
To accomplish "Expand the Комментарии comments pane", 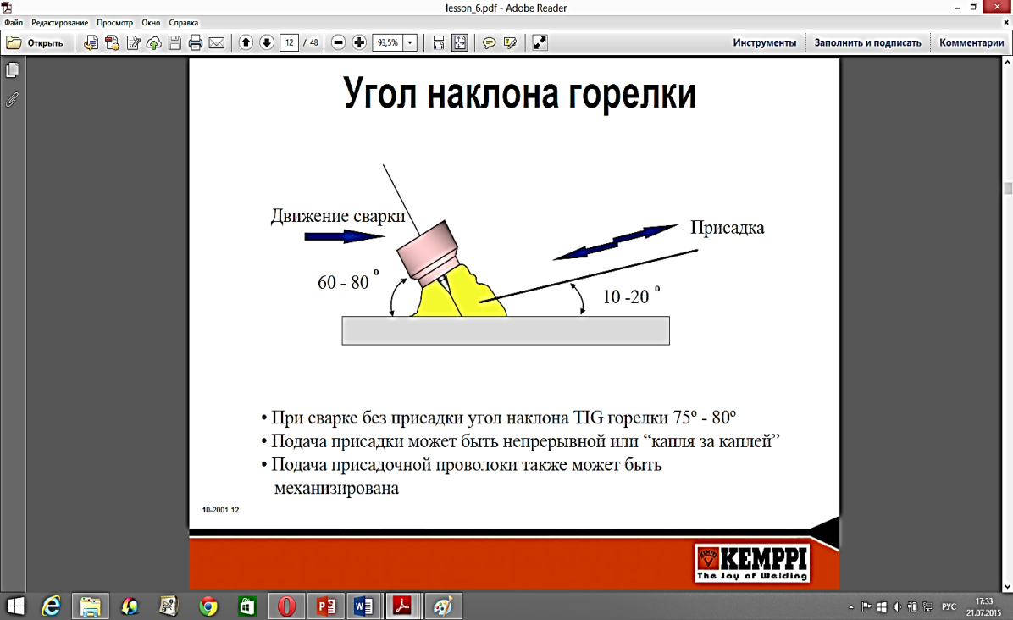I will [x=971, y=42].
